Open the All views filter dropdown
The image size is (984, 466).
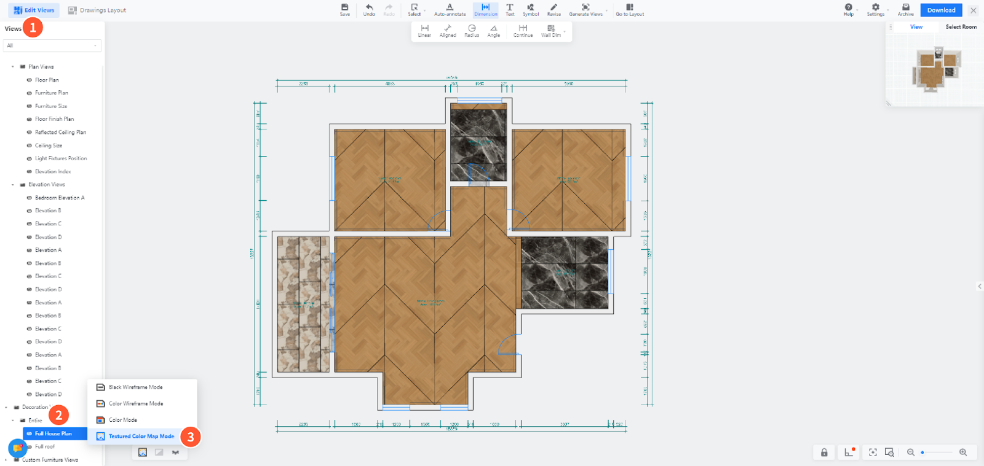(52, 45)
